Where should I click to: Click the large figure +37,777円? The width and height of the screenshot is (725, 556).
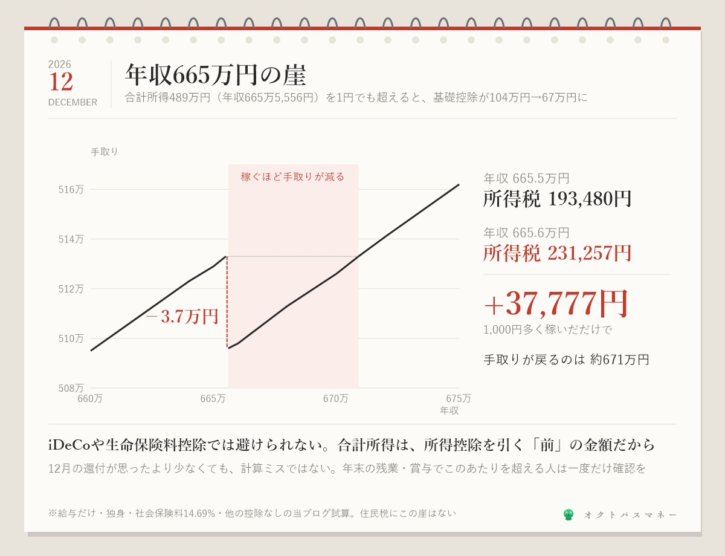(556, 303)
